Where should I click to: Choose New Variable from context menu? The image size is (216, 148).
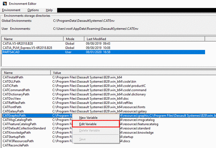88,118
